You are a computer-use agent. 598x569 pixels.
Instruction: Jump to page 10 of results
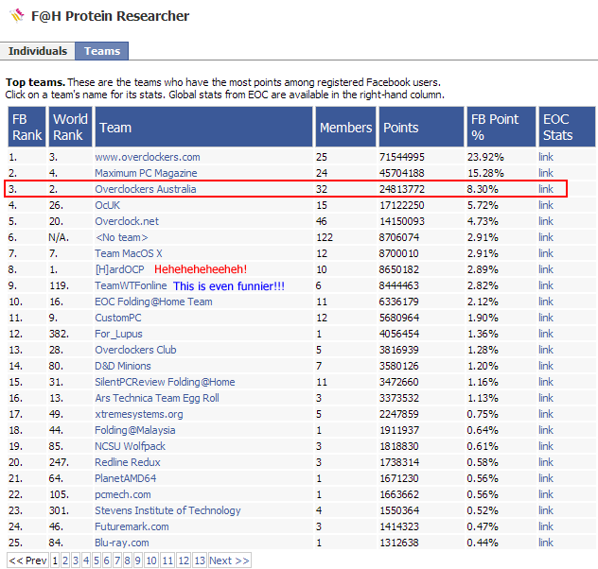point(151,560)
